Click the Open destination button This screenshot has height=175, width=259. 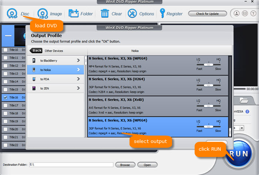(x=147, y=165)
